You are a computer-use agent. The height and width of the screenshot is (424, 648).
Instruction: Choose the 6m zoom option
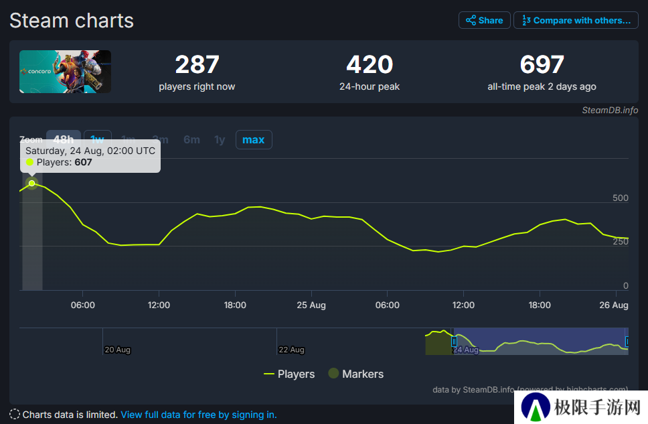coord(191,140)
